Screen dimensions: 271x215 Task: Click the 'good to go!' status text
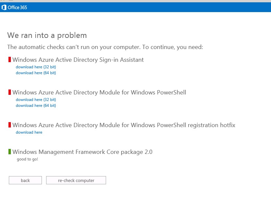coord(27,159)
